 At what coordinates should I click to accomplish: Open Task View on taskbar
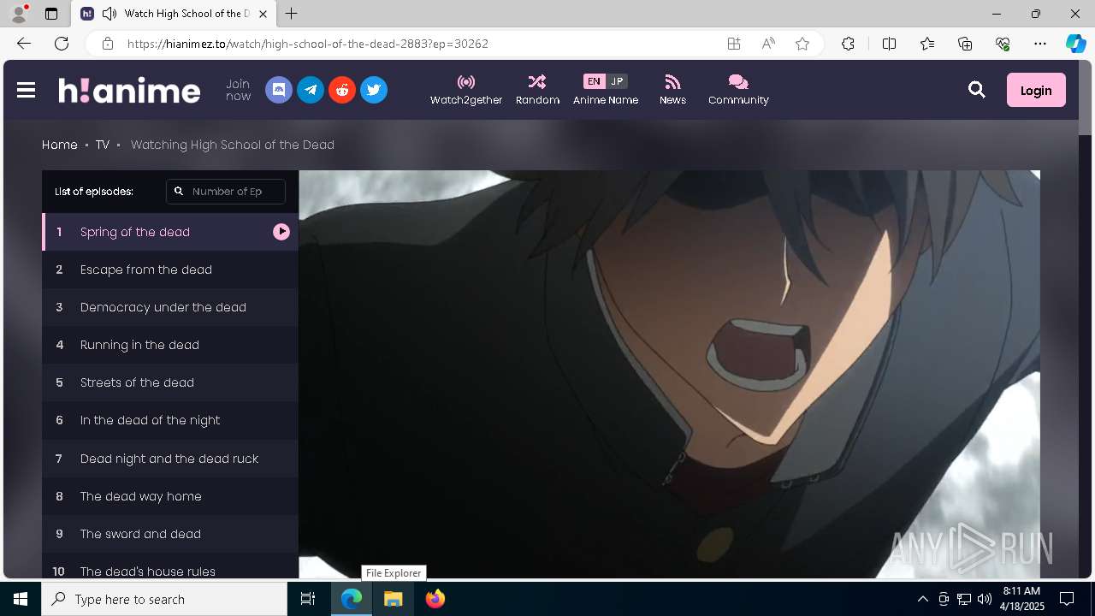(x=309, y=599)
